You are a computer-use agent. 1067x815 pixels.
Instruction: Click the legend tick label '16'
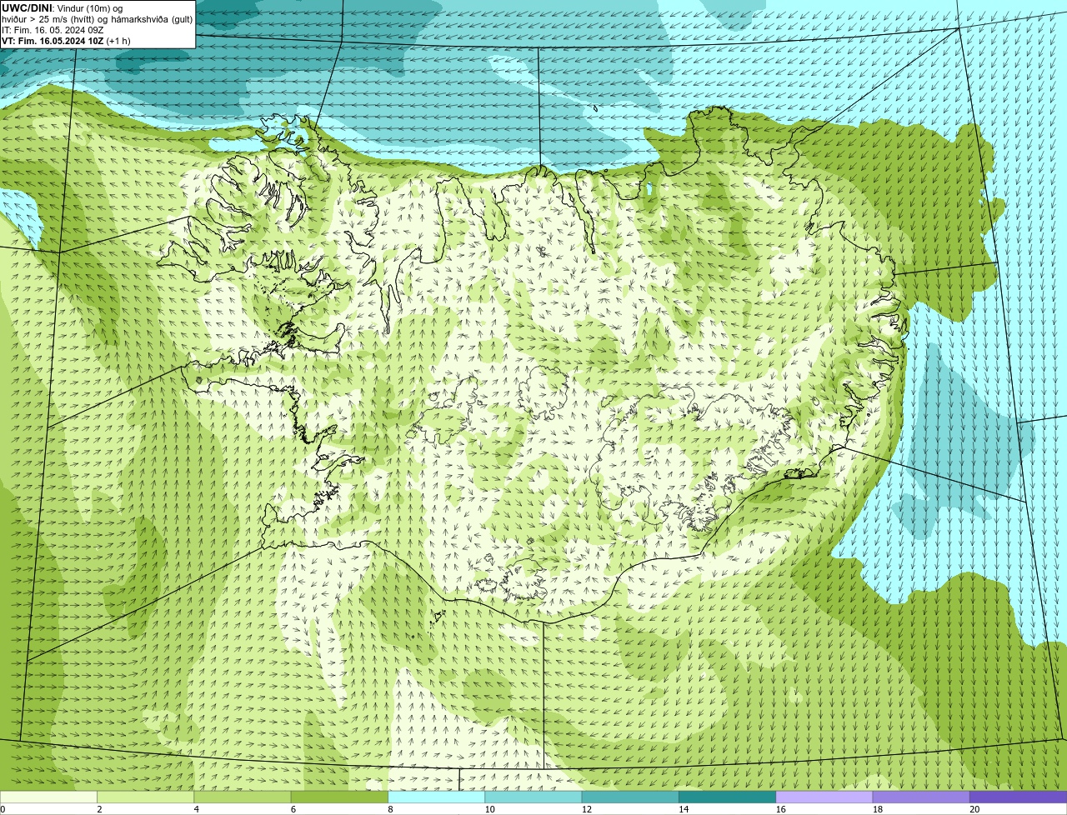(x=781, y=809)
